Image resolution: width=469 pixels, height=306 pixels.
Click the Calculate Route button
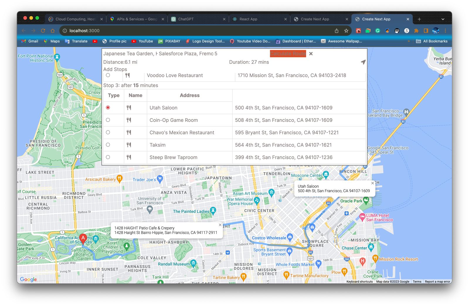coord(288,54)
